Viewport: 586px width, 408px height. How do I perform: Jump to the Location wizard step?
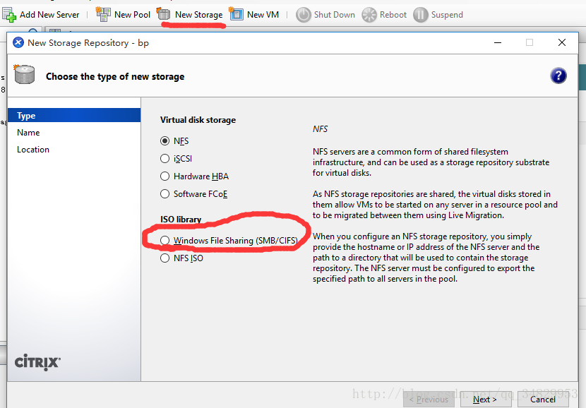[33, 150]
